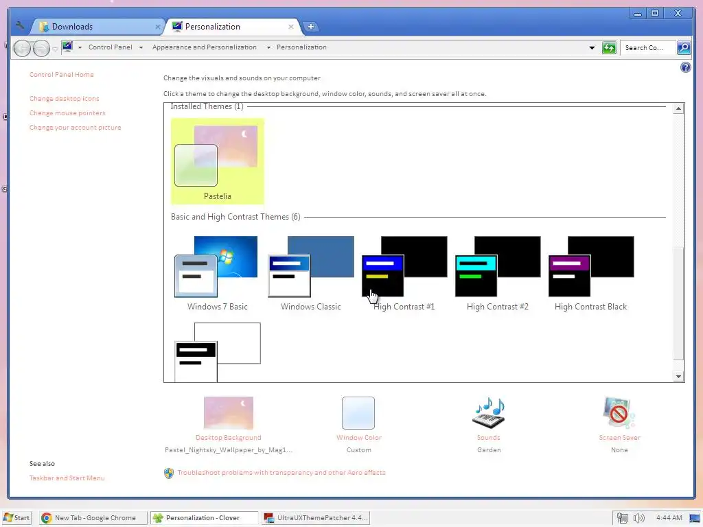
Task: Switch to New Tab - Google Chrome taskbar button
Action: 93,517
